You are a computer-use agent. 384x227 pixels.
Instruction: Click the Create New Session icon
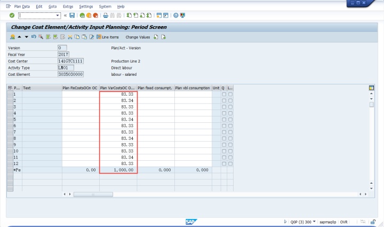[159, 15]
